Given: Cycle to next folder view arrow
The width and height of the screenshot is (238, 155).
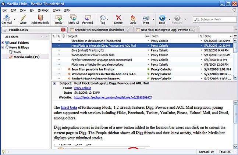Looking at the screenshot, I should 47,37.
